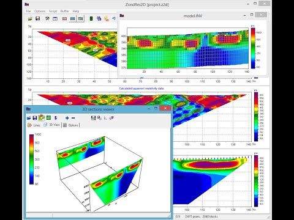Open the Help menu

tap(76, 11)
